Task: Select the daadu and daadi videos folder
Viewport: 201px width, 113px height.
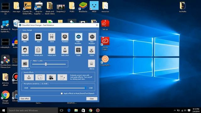Action: (x=50, y=8)
